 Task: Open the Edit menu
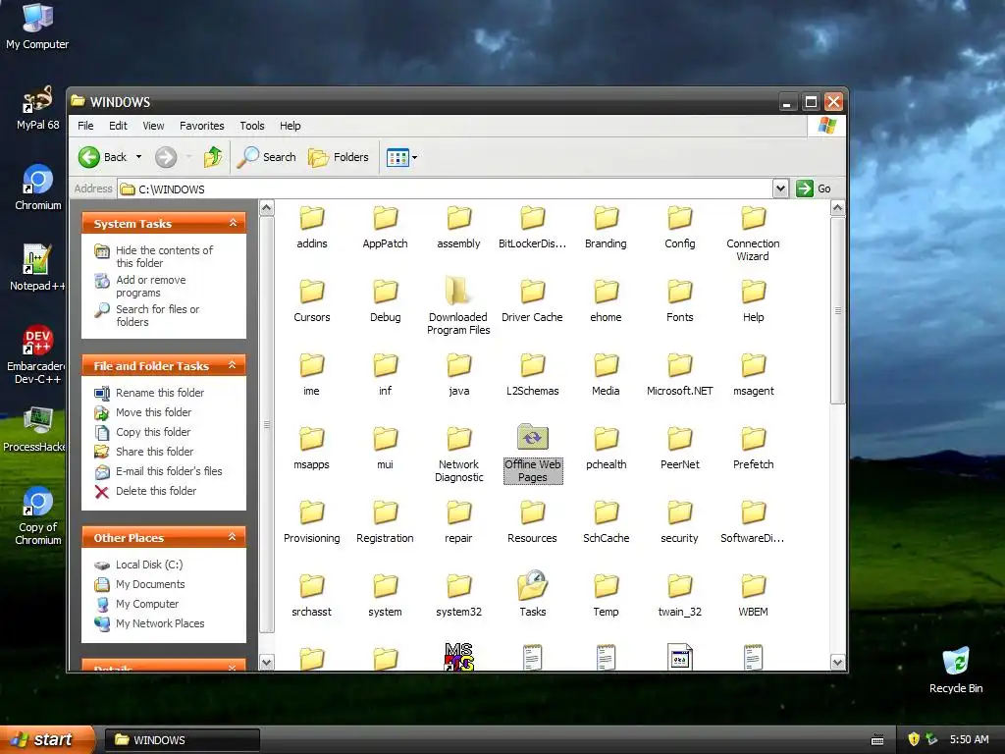pos(118,126)
